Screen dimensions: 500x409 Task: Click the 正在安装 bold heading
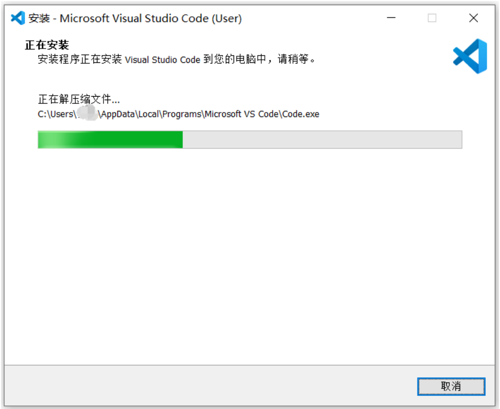click(x=47, y=45)
